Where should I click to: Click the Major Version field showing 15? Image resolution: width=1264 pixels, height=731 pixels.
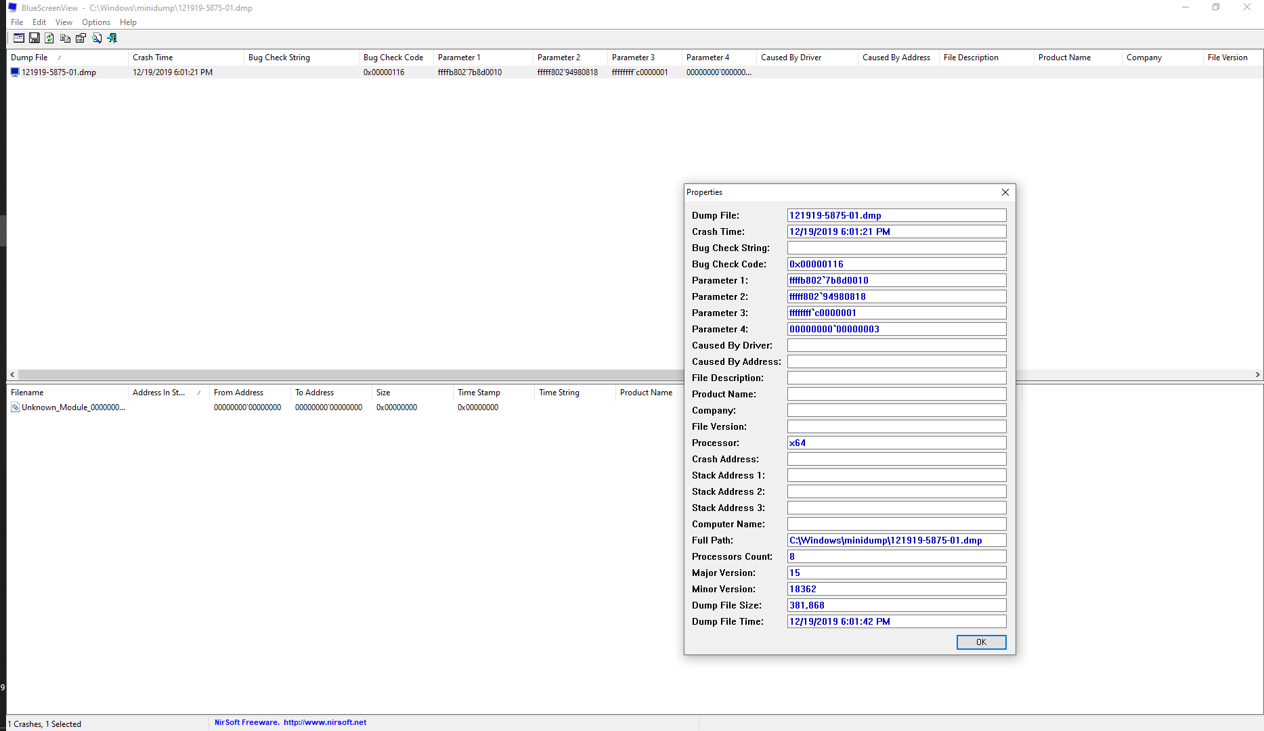[896, 573]
